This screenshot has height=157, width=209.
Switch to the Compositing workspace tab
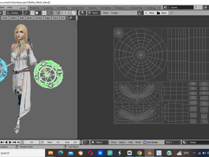point(136,8)
